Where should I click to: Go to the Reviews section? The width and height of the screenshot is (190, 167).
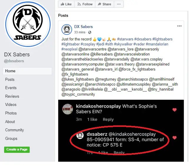click(12, 96)
